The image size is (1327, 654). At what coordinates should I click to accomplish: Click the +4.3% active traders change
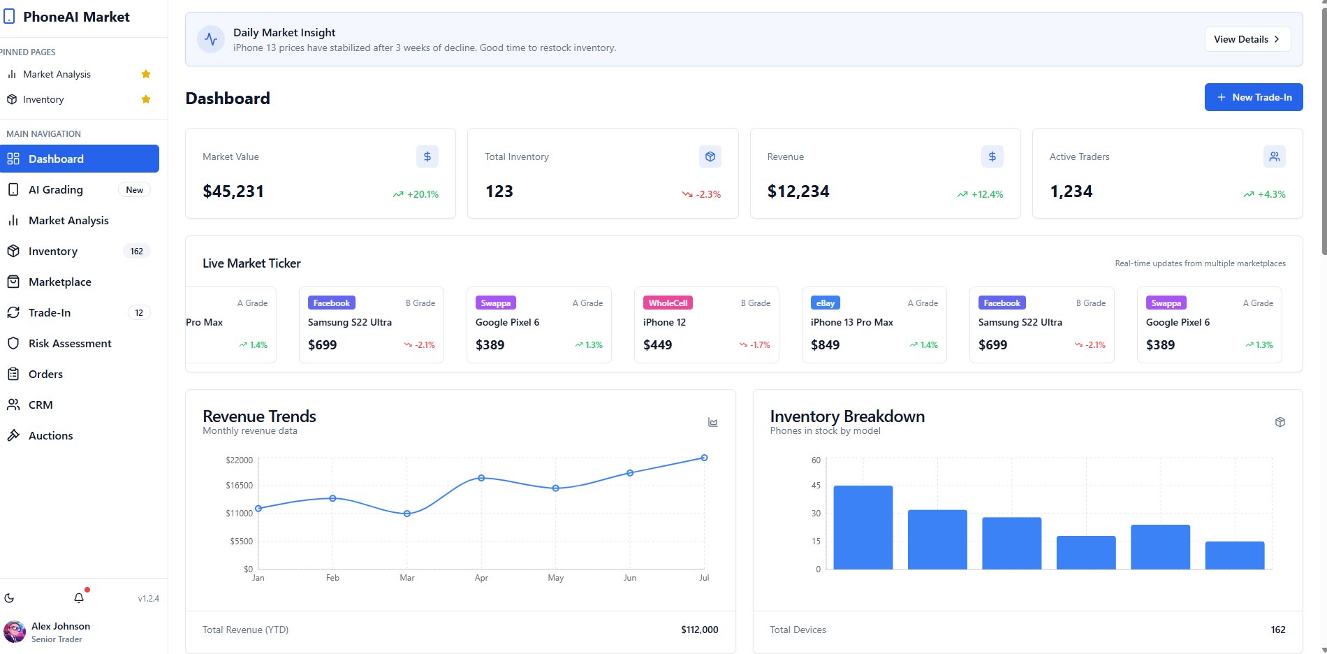[1264, 194]
